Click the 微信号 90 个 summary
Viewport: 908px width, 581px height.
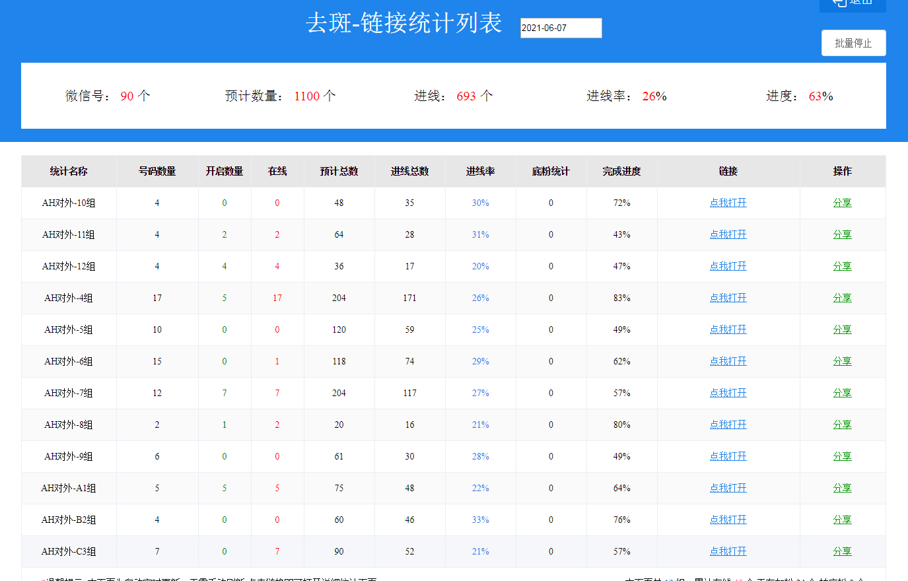click(x=108, y=96)
